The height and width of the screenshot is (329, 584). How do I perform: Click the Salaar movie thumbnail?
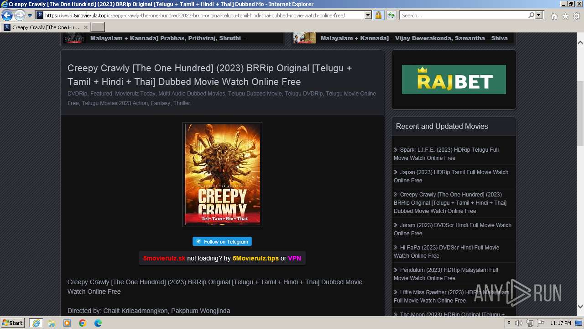coord(74,38)
